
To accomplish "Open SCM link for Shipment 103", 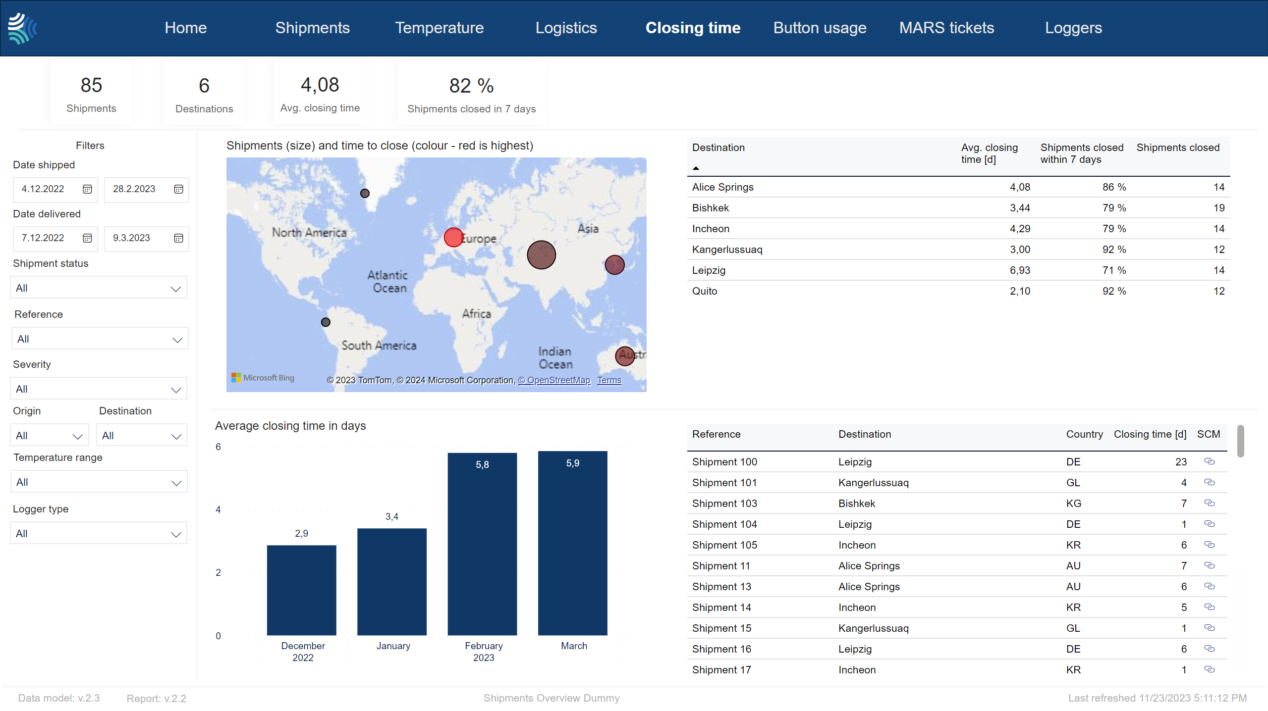I will (x=1209, y=503).
